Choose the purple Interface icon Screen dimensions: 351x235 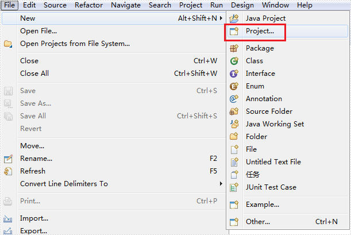(234, 74)
